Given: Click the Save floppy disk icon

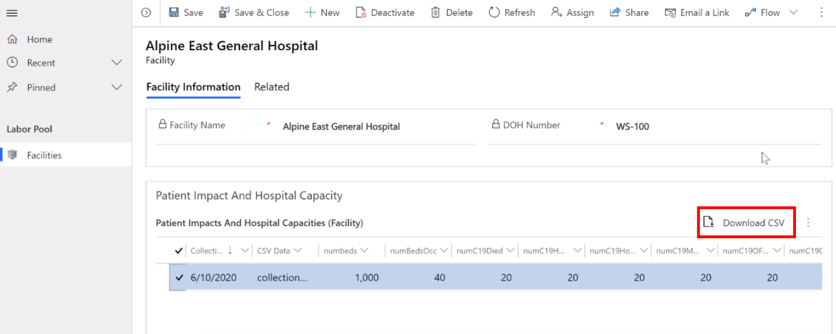Looking at the screenshot, I should (x=173, y=13).
